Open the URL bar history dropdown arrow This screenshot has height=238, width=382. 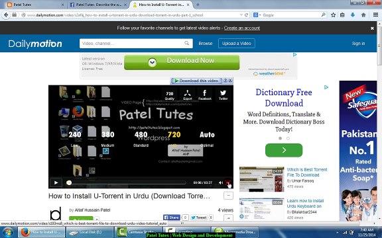click(241, 15)
